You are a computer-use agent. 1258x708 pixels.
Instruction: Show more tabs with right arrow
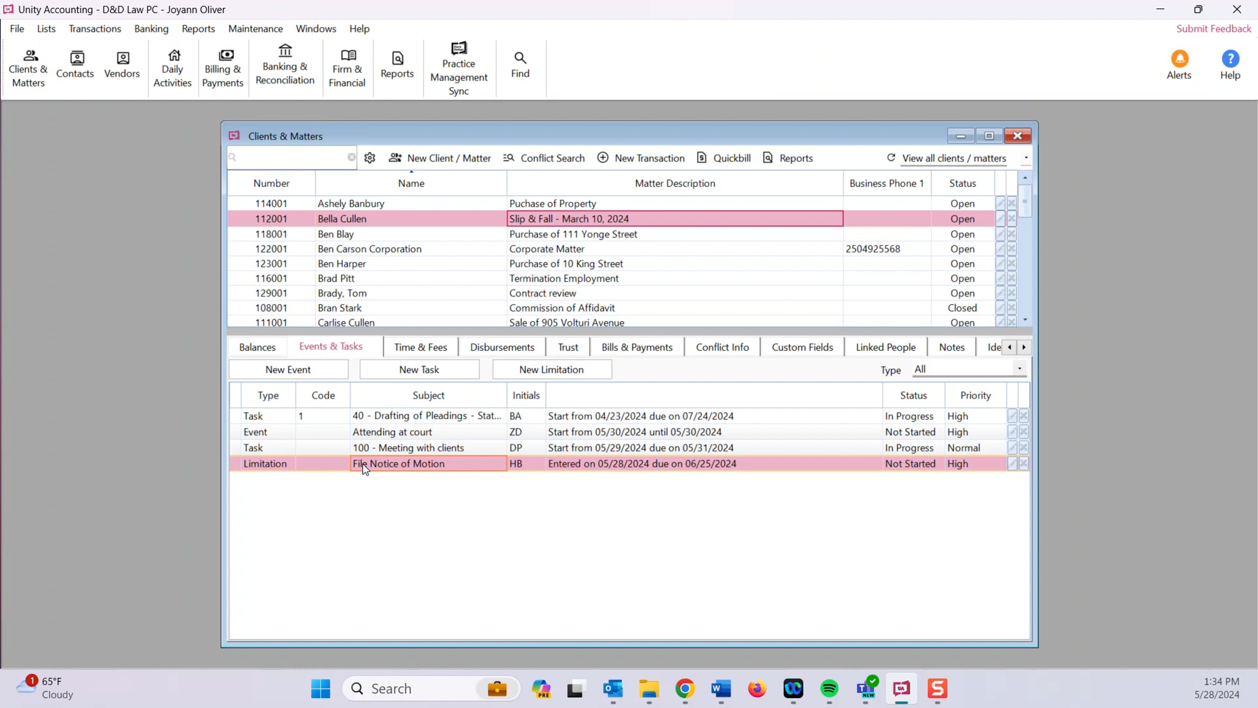[x=1024, y=347]
